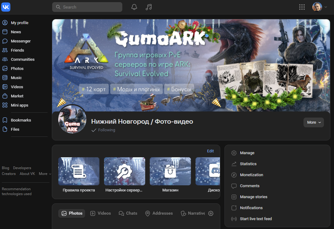The height and width of the screenshot is (229, 334).
Task: Select the Photos tab
Action: click(x=72, y=213)
